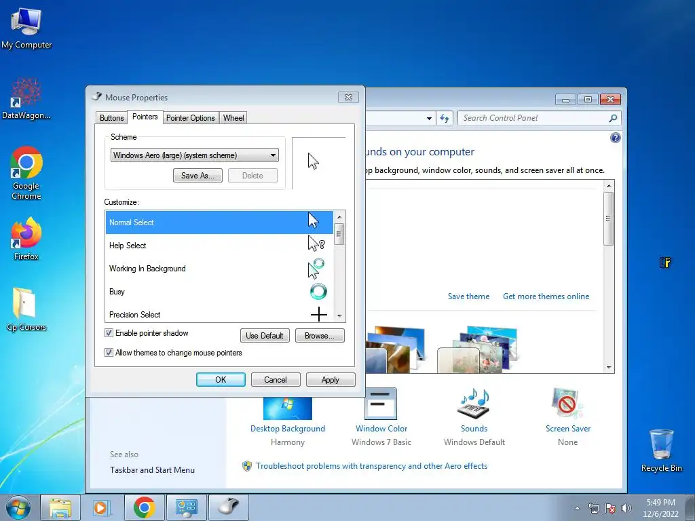This screenshot has height=521, width=695.
Task: Click the Save As button
Action: tap(198, 176)
